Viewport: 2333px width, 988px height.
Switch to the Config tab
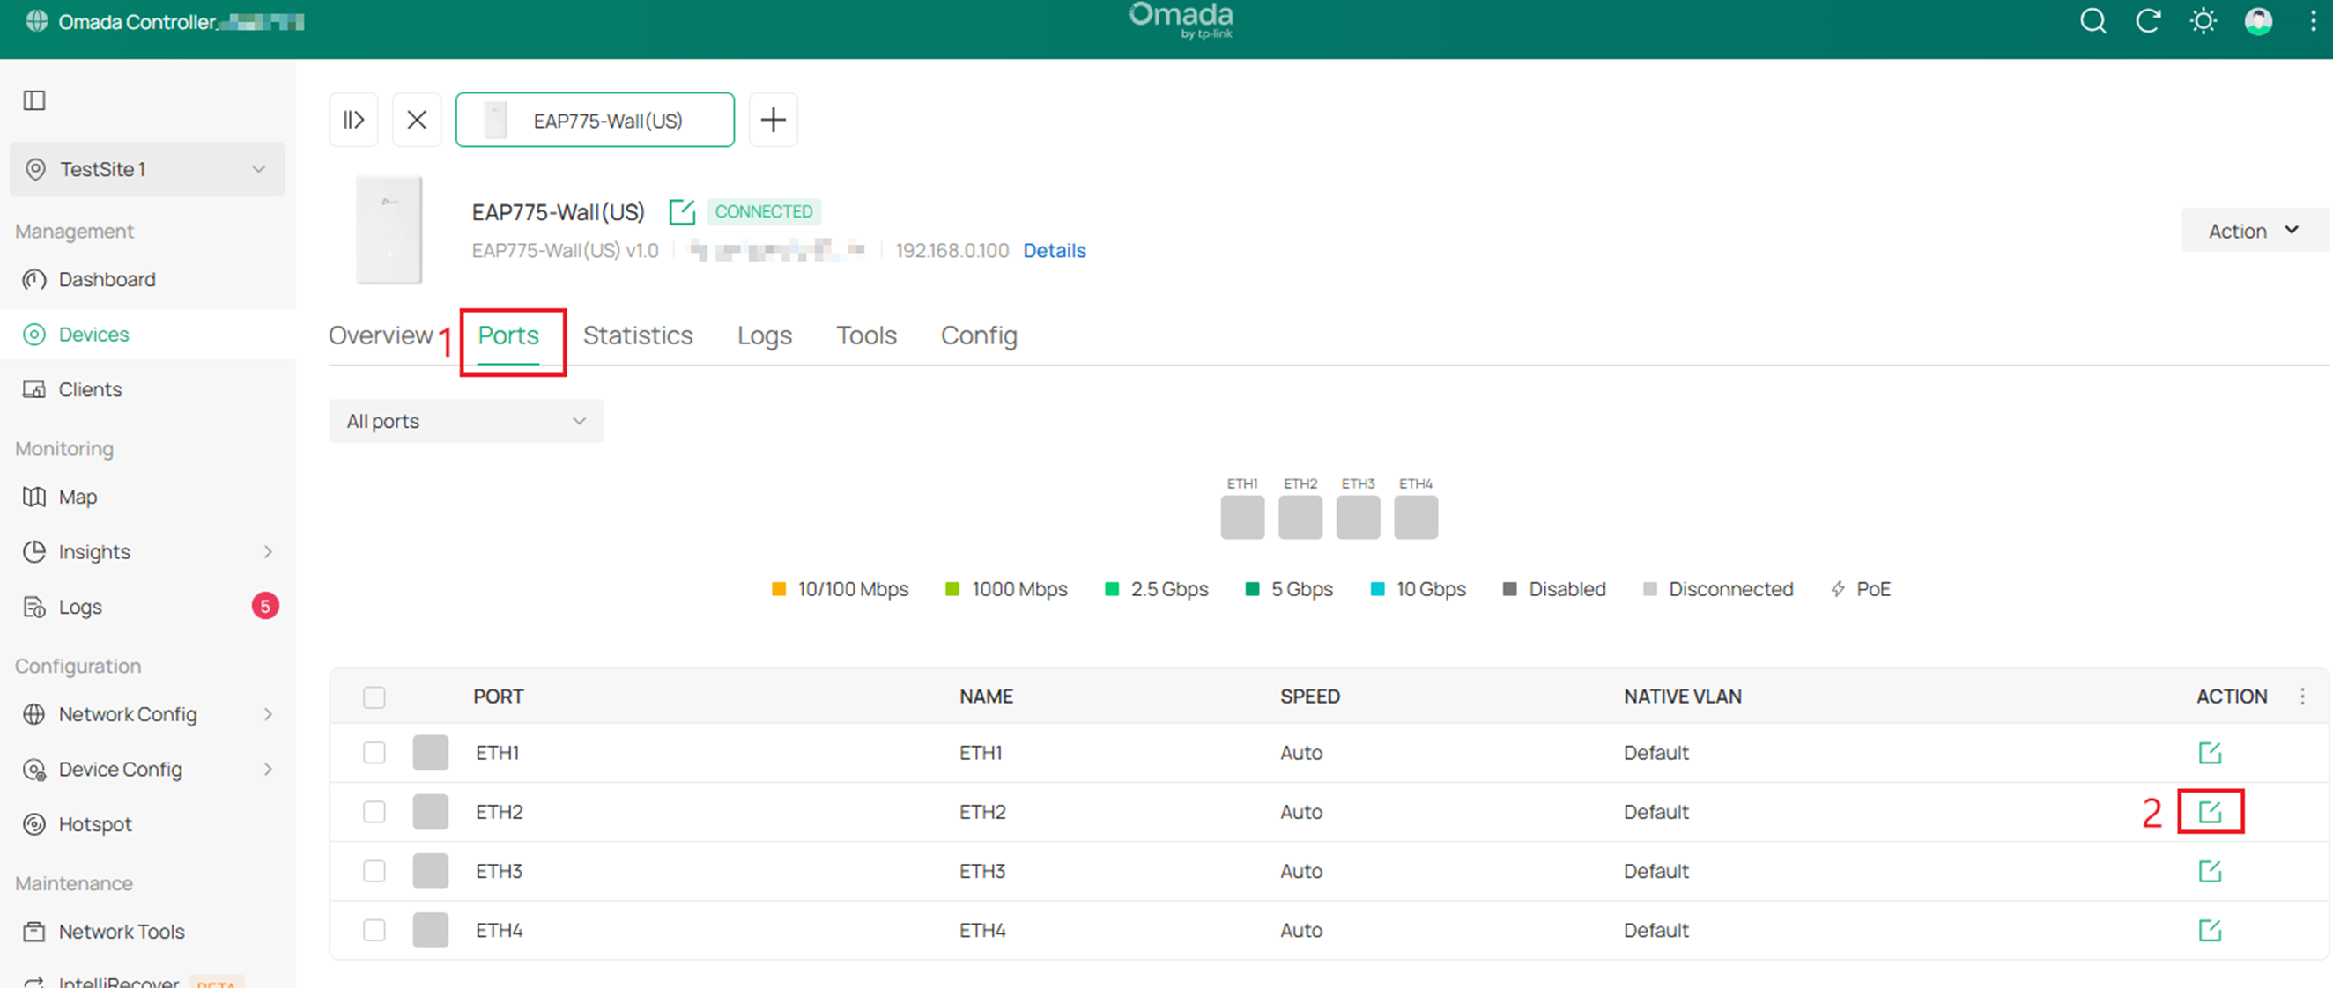pos(979,336)
